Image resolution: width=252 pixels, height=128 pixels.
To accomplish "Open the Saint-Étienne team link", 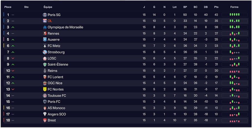I will [58, 65].
